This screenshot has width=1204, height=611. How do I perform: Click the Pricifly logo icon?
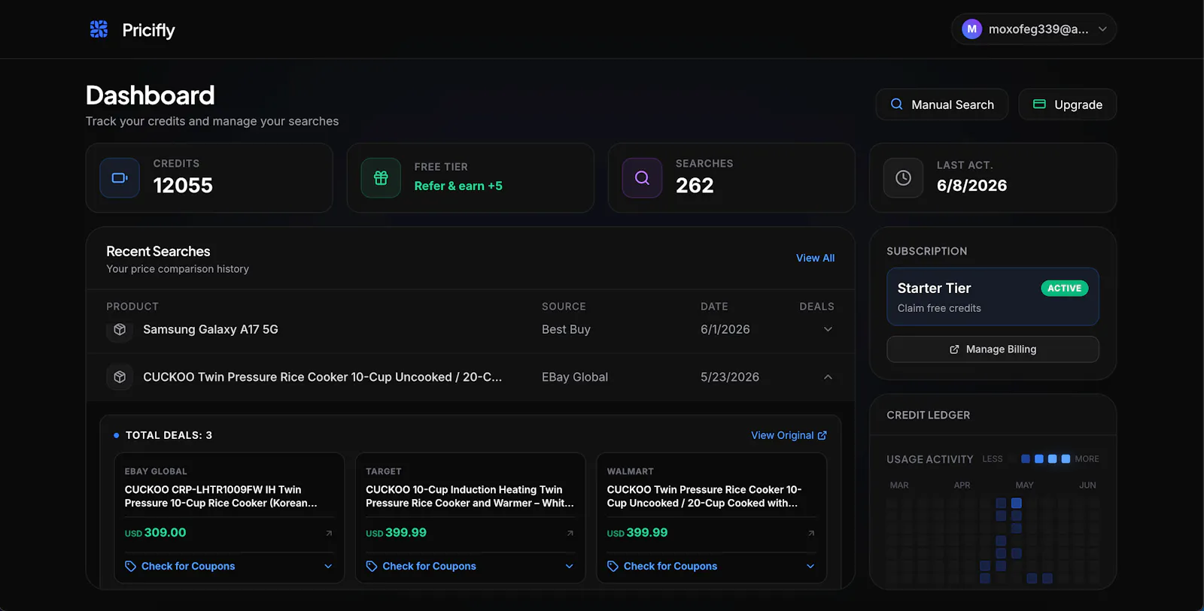coord(99,29)
